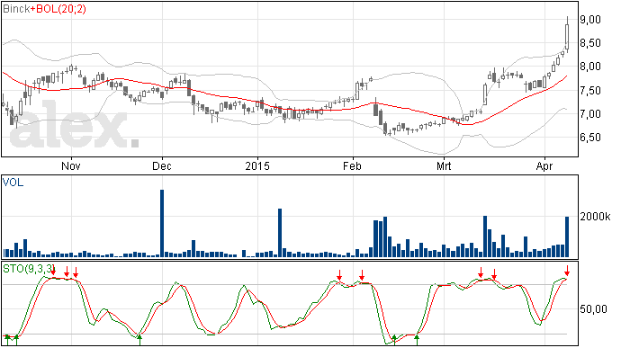Viewport: 621px width, 348px height.
Task: Click the tallest volume bar at Dec
Action: click(162, 224)
